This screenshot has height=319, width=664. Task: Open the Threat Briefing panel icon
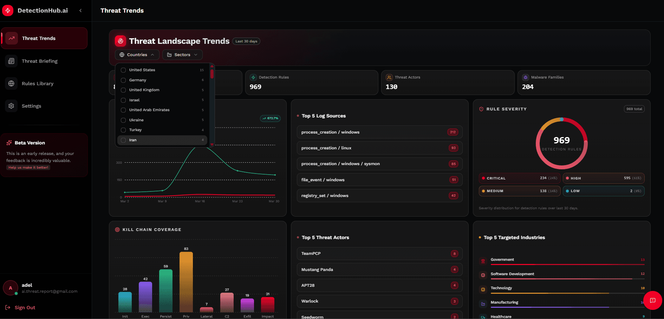click(x=11, y=61)
